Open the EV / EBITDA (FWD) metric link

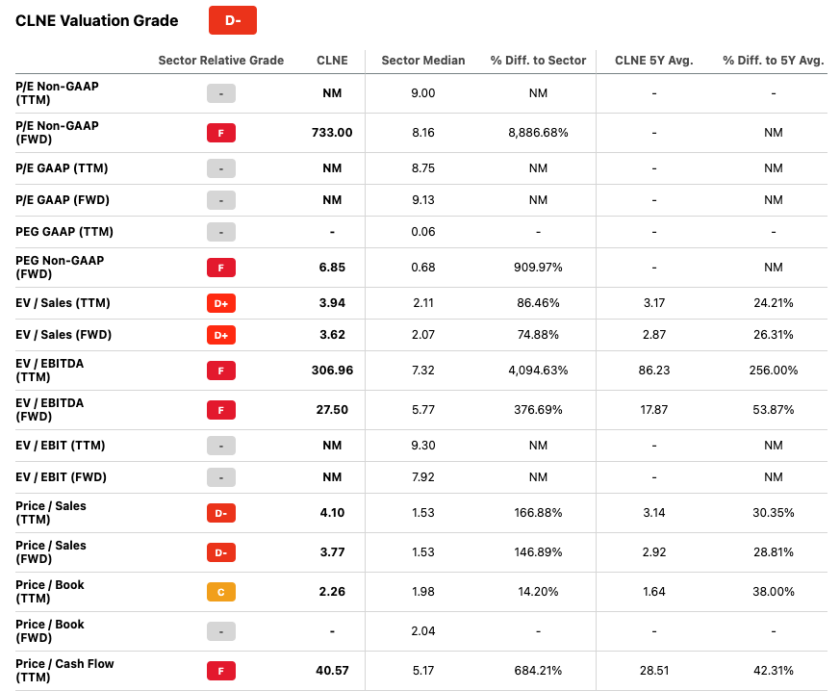pyautogui.click(x=50, y=410)
